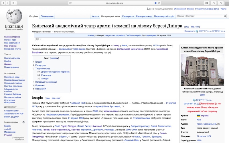This screenshot has width=229, height=143.
Task: Jump to '3.1 Директор-художній керівник'
Action: point(53,72)
